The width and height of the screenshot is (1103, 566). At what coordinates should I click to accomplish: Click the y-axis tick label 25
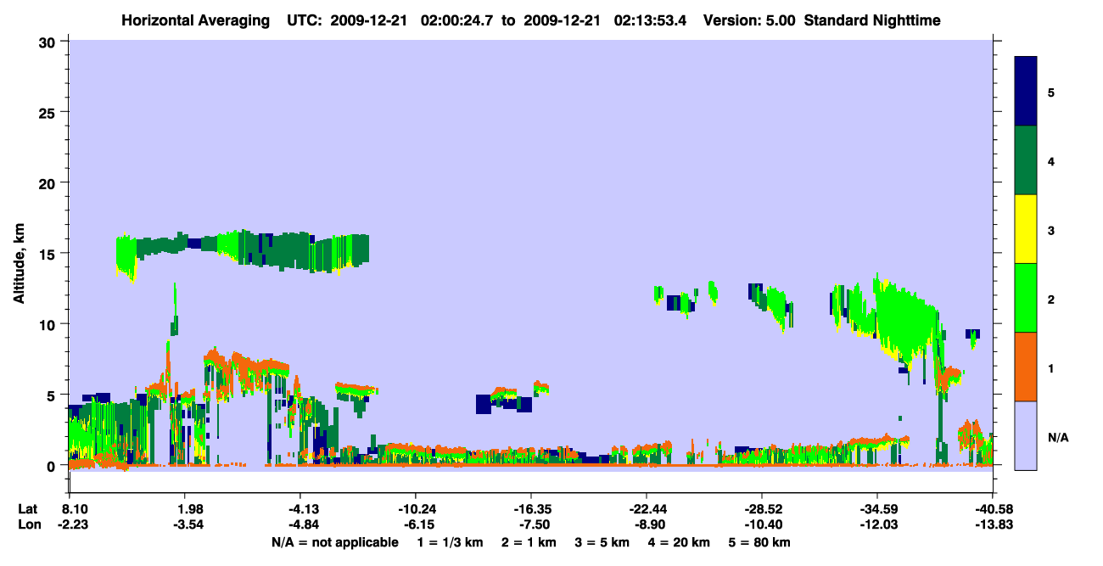point(49,112)
